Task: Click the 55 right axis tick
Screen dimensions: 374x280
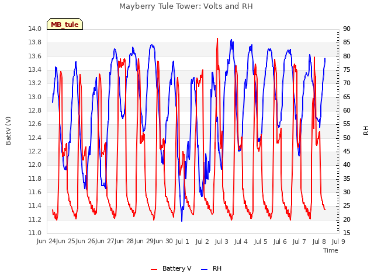Action: tap(347, 124)
